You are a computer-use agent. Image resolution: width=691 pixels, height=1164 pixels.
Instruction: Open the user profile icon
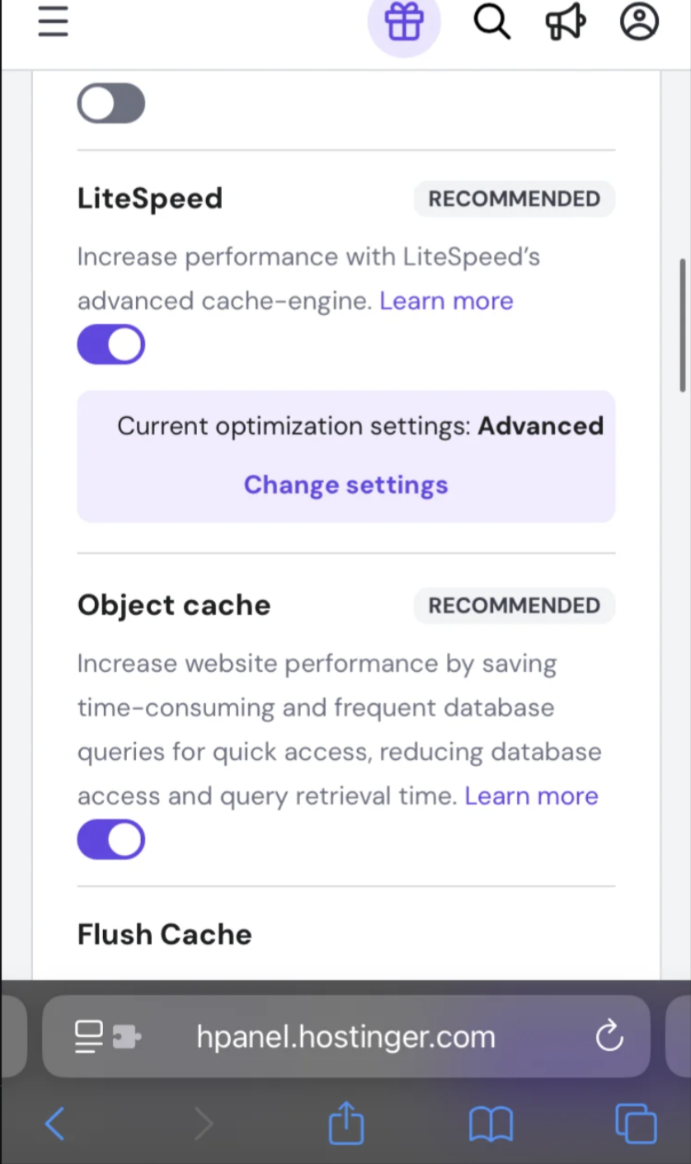639,22
